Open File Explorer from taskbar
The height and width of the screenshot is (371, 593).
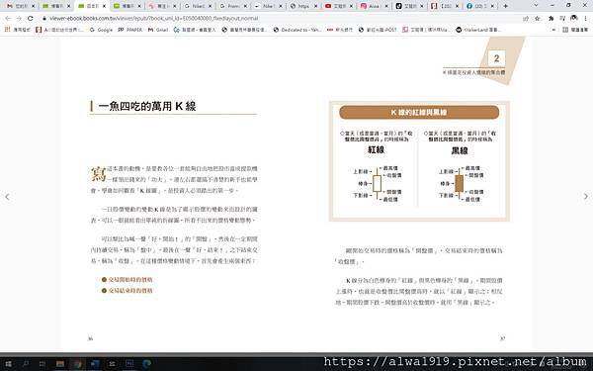(60, 364)
